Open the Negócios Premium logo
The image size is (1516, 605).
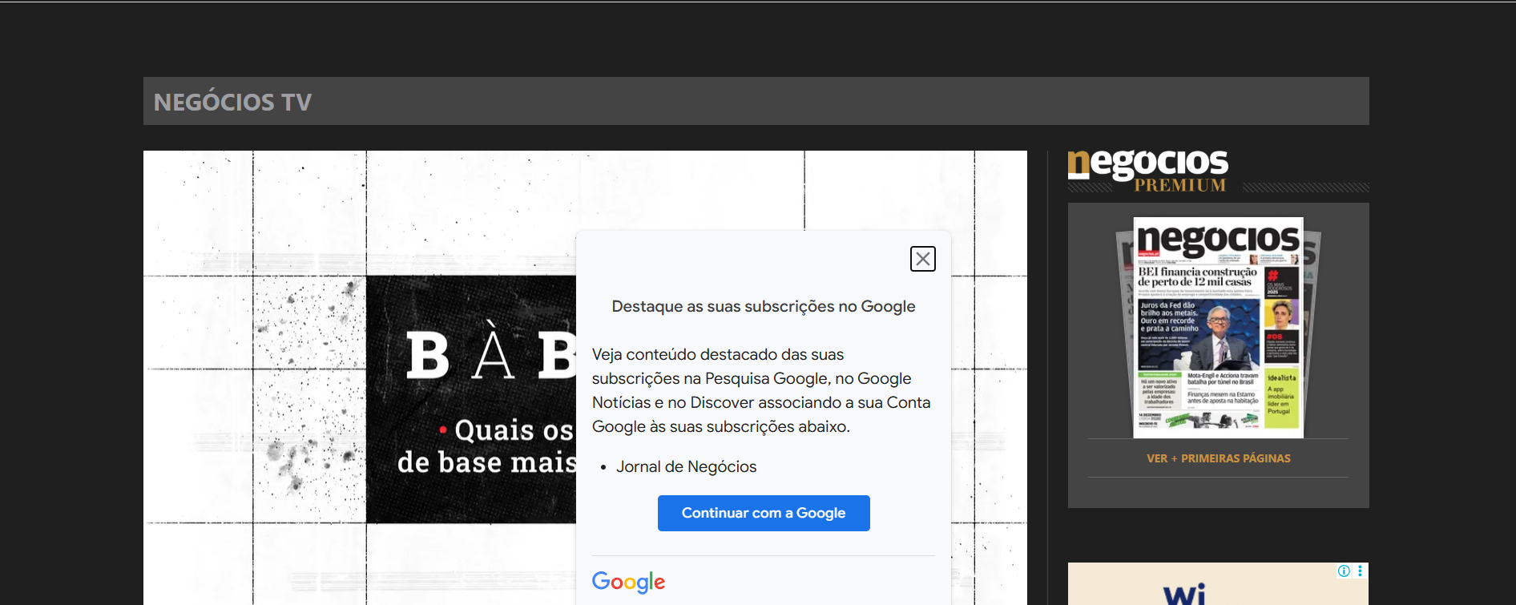tap(1147, 171)
